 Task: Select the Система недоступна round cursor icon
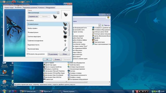point(65,36)
